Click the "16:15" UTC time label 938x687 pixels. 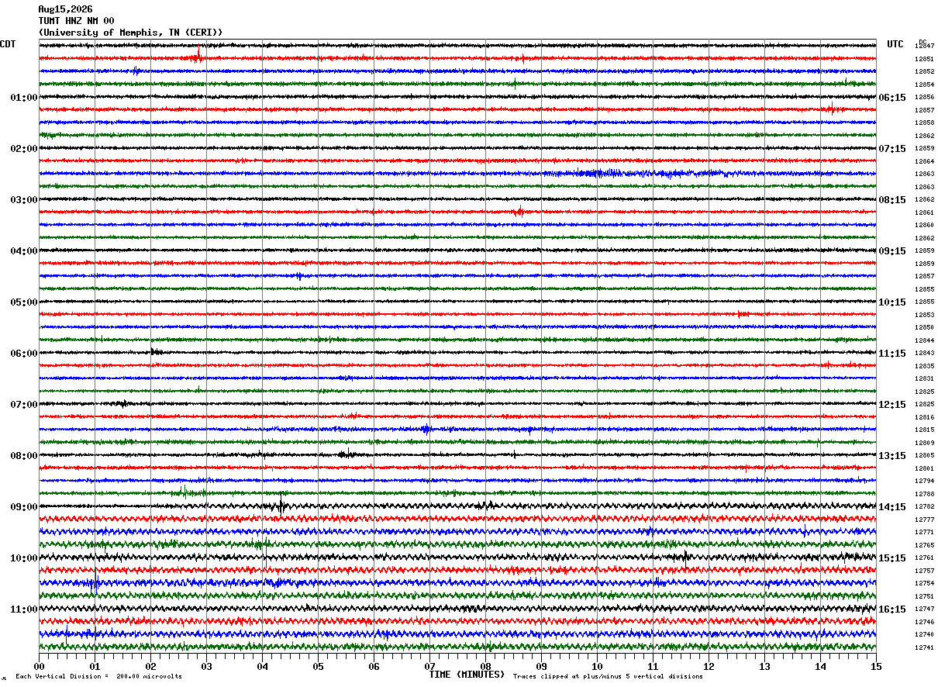click(892, 609)
